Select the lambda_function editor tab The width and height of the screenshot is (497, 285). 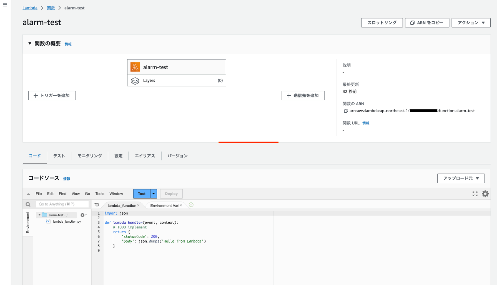click(x=121, y=205)
